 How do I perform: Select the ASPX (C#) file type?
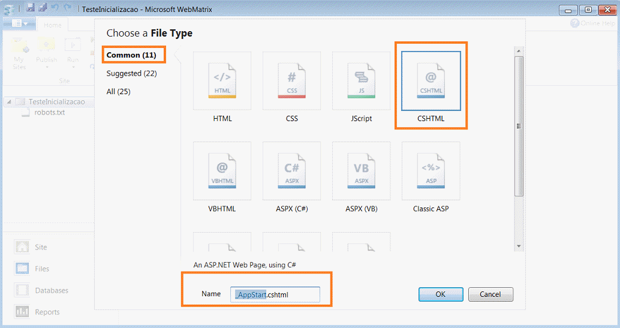pos(292,171)
